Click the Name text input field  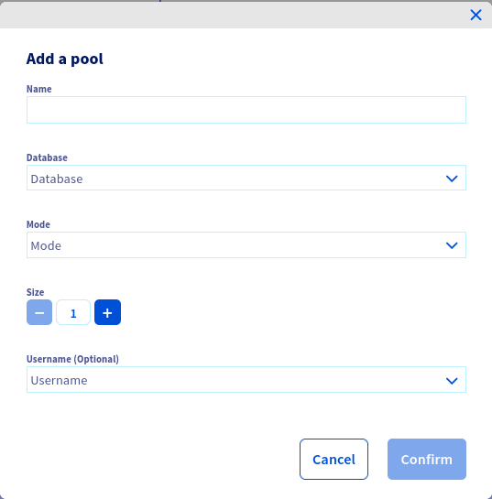coord(246,110)
